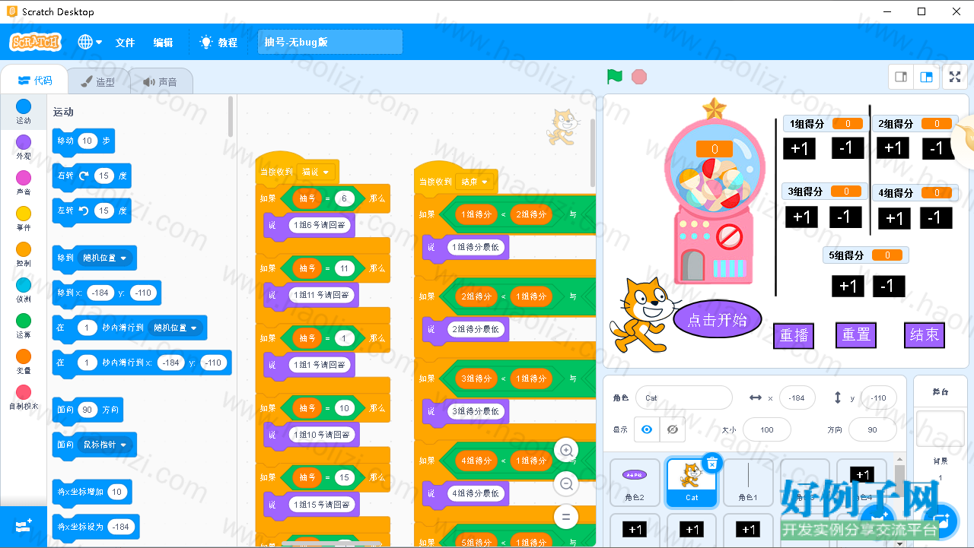Open the 结束 message dropdown on hat block

click(476, 182)
